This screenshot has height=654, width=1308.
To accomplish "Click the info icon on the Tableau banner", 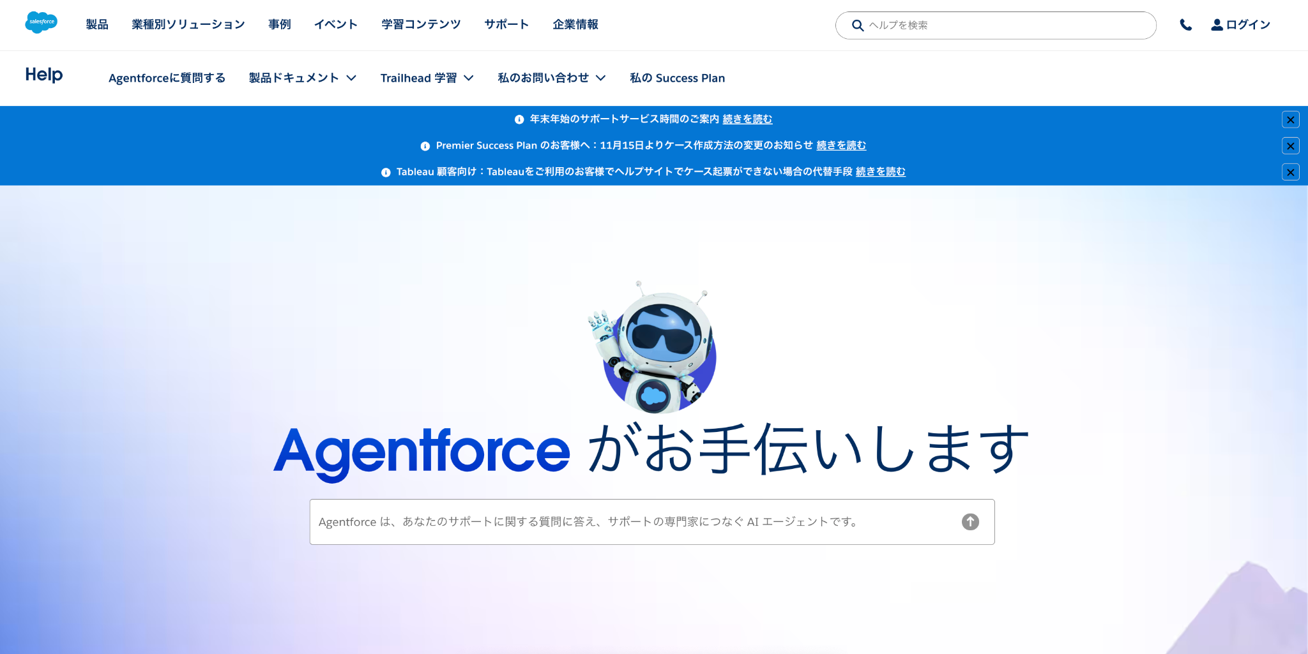I will [x=386, y=172].
